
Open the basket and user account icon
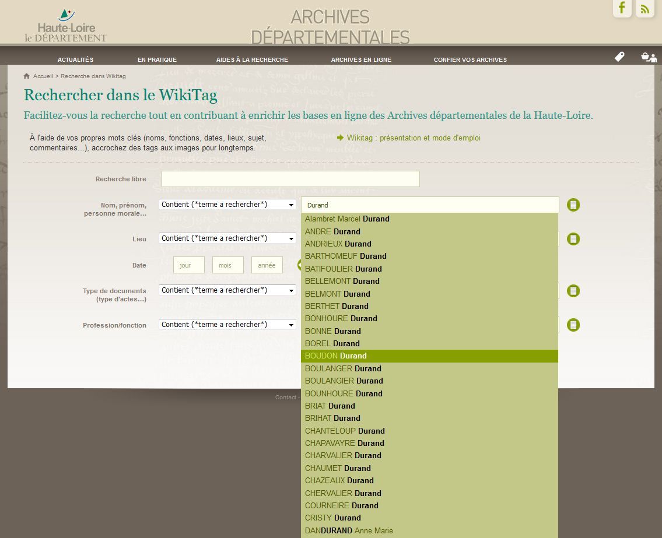click(649, 57)
